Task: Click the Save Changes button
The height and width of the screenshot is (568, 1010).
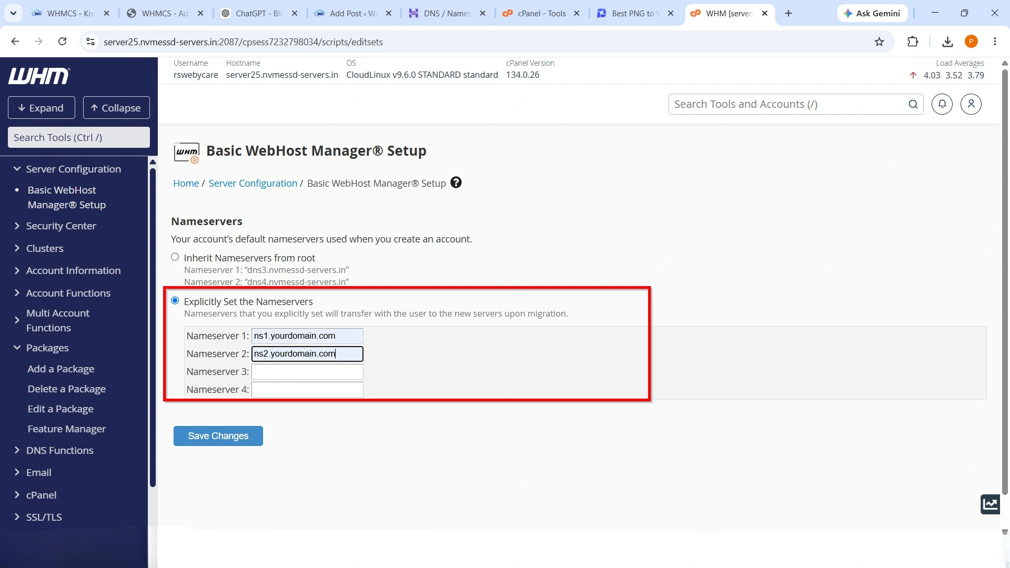Action: pos(218,435)
